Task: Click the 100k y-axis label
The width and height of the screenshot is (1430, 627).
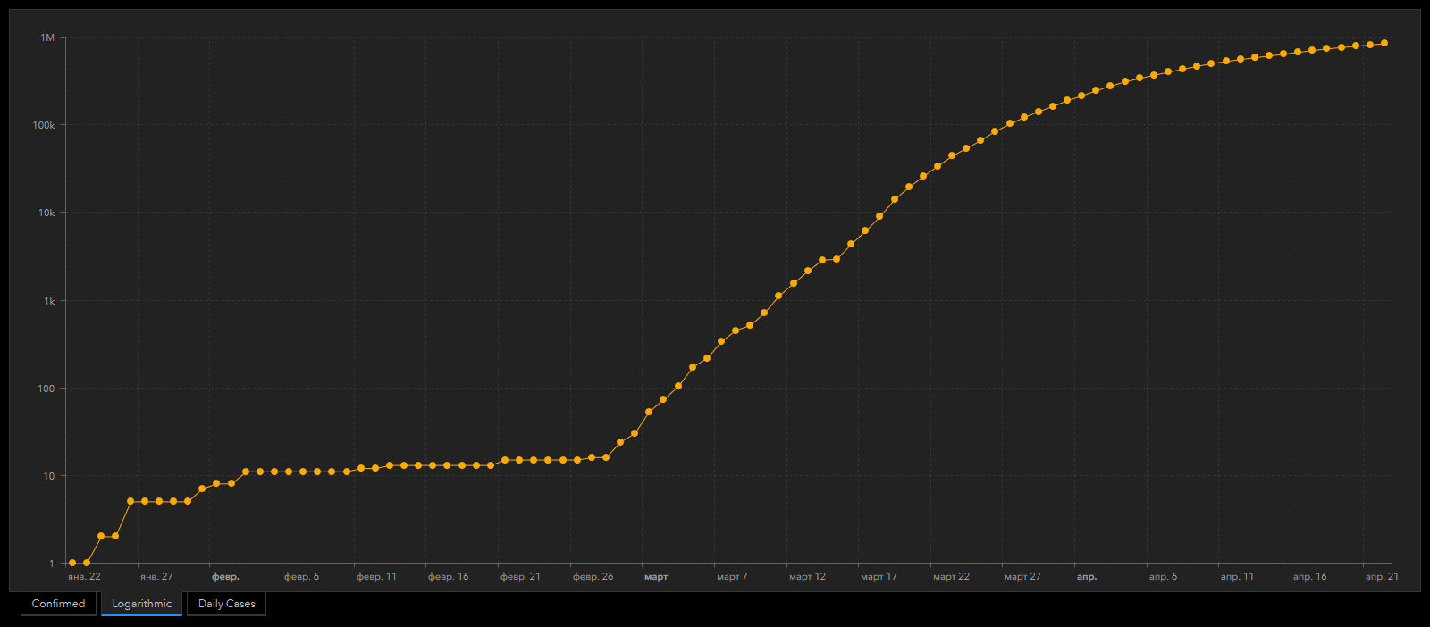Action: pos(44,125)
